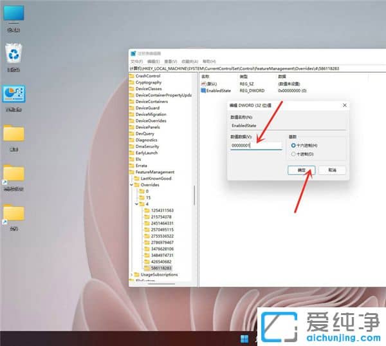386x346 pixels.
Task: Click the folder icon beside DeviceClasses
Action: [132, 88]
